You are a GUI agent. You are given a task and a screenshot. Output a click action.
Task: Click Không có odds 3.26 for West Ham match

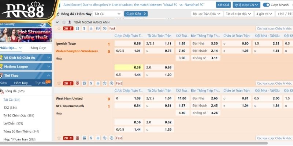(x=205, y=113)
